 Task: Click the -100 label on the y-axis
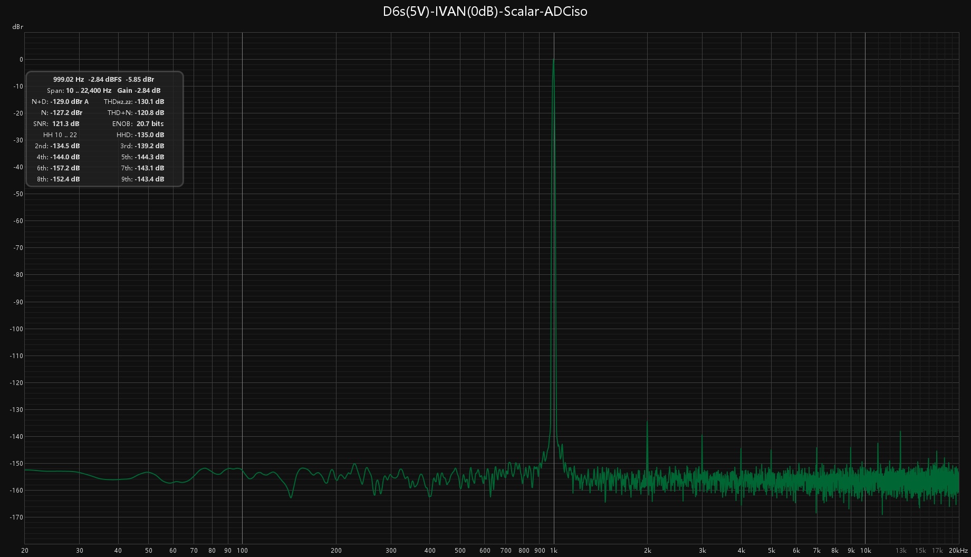[x=17, y=329]
